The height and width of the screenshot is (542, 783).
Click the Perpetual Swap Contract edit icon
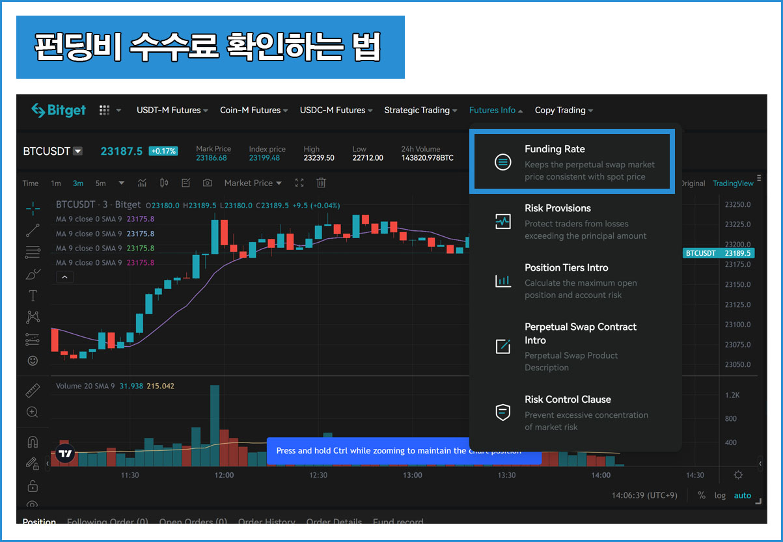pos(503,346)
